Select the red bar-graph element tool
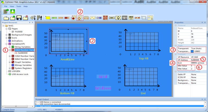208x112 pixels. point(67,18)
